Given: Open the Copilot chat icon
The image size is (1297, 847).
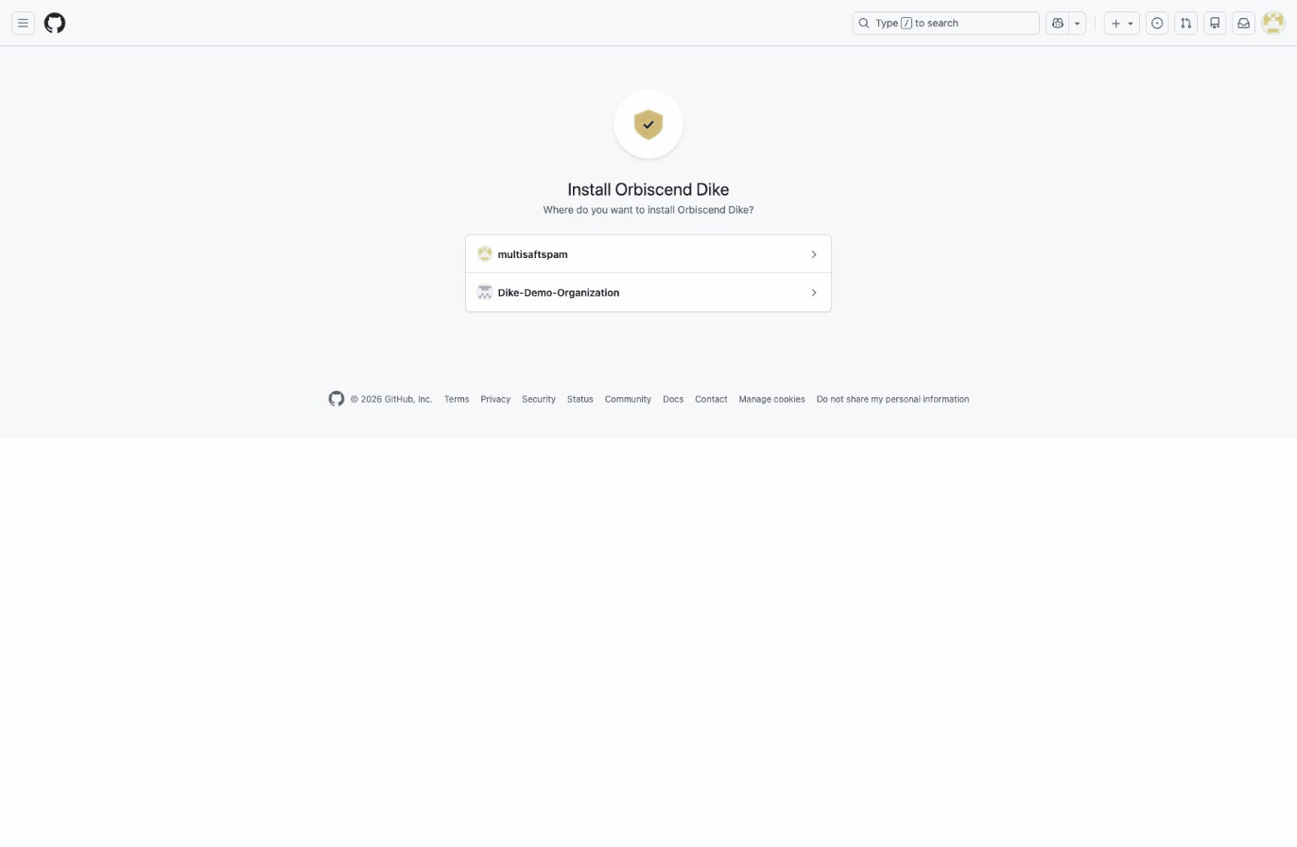Looking at the screenshot, I should (x=1058, y=23).
